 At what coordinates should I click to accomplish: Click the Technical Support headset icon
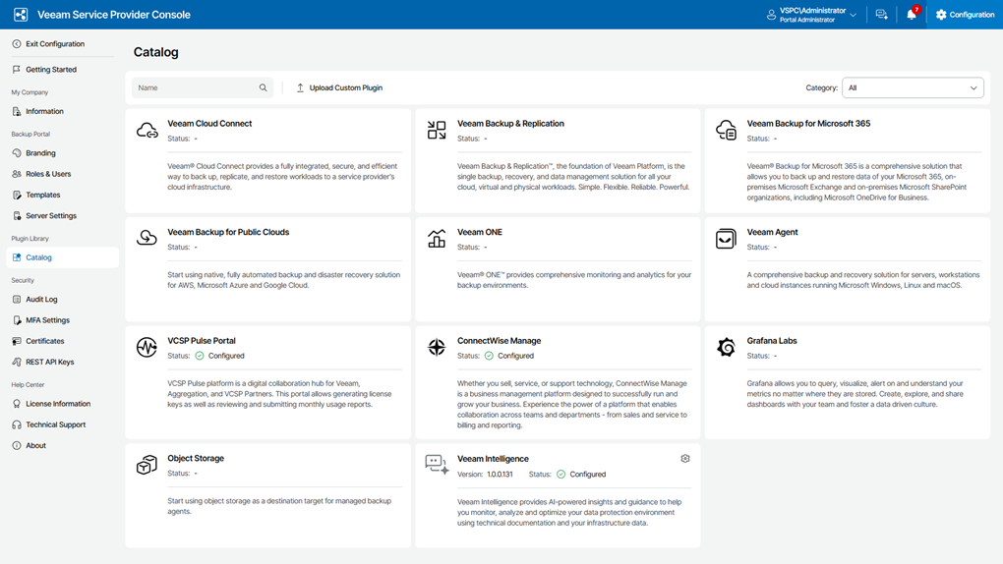tap(17, 424)
